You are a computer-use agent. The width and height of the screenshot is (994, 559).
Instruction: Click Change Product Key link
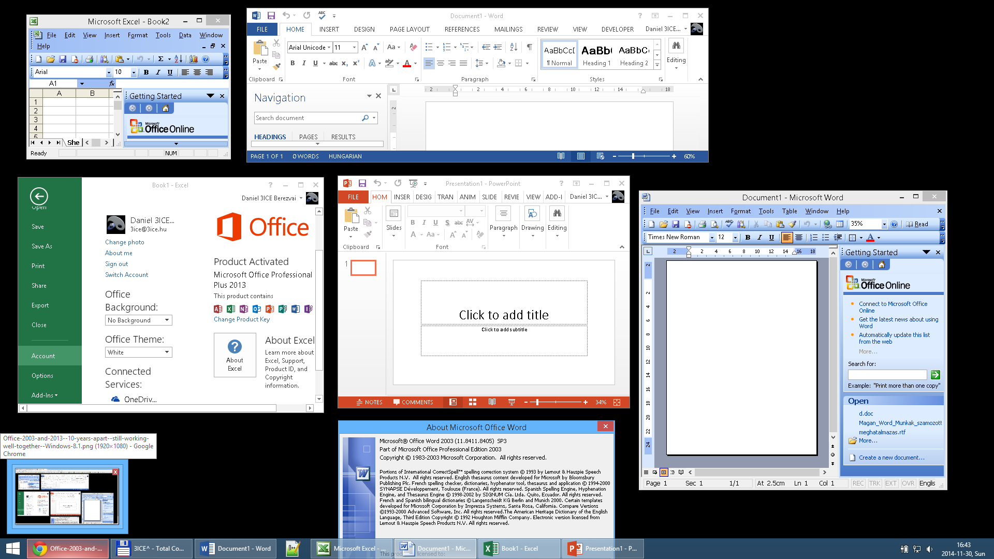242,319
